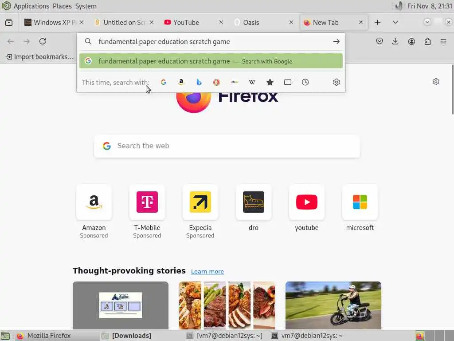
Task: Click the volume icon in system panel
Action: coord(399,6)
